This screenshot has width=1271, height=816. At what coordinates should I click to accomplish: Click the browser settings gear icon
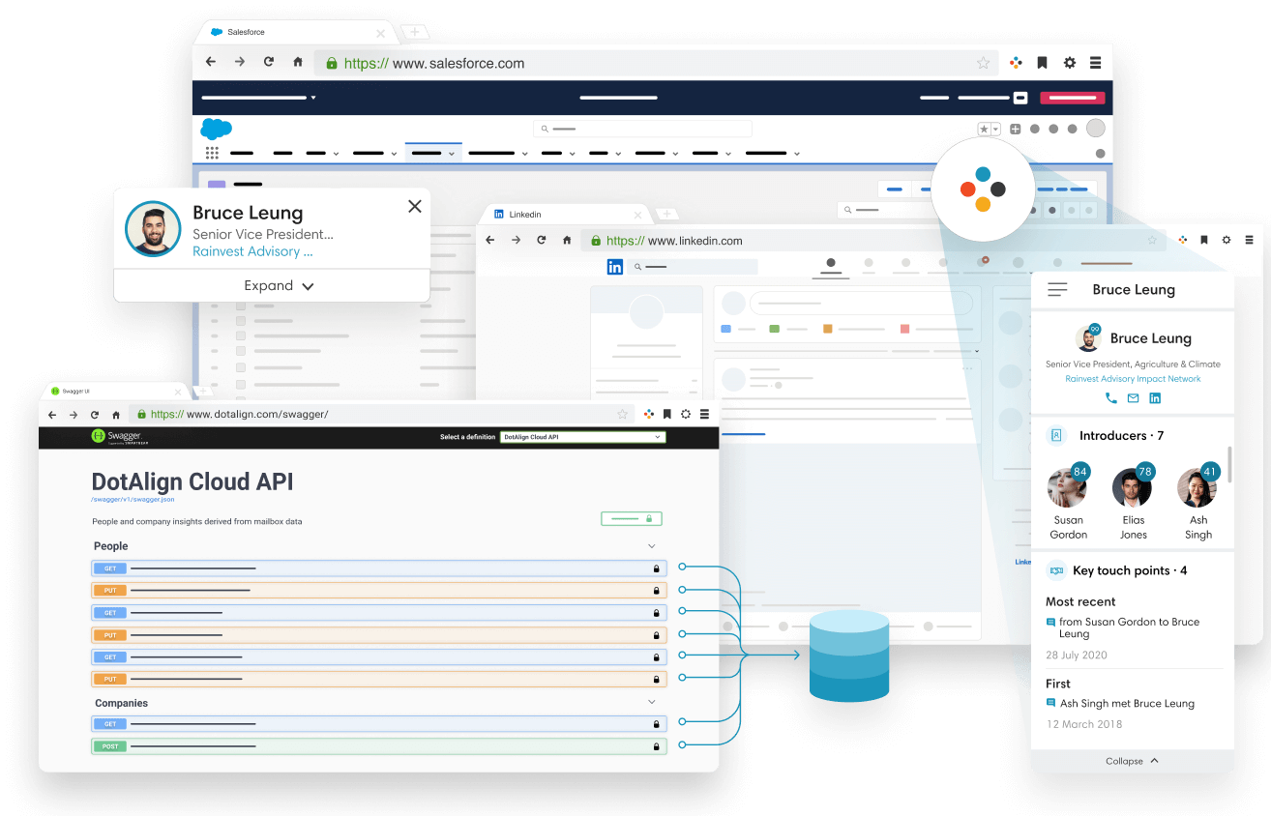[1069, 62]
